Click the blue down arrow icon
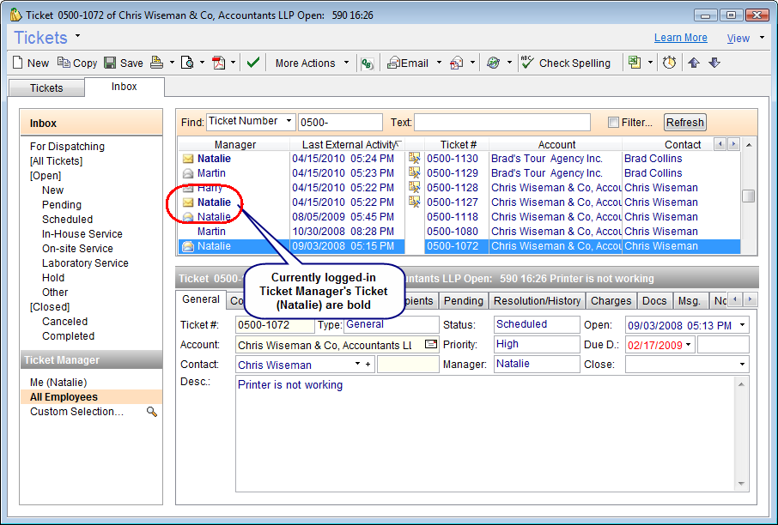This screenshot has width=778, height=525. (714, 63)
